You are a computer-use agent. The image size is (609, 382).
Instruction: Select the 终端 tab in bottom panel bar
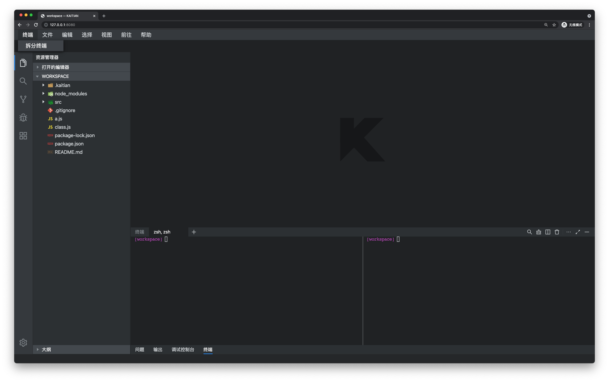208,349
